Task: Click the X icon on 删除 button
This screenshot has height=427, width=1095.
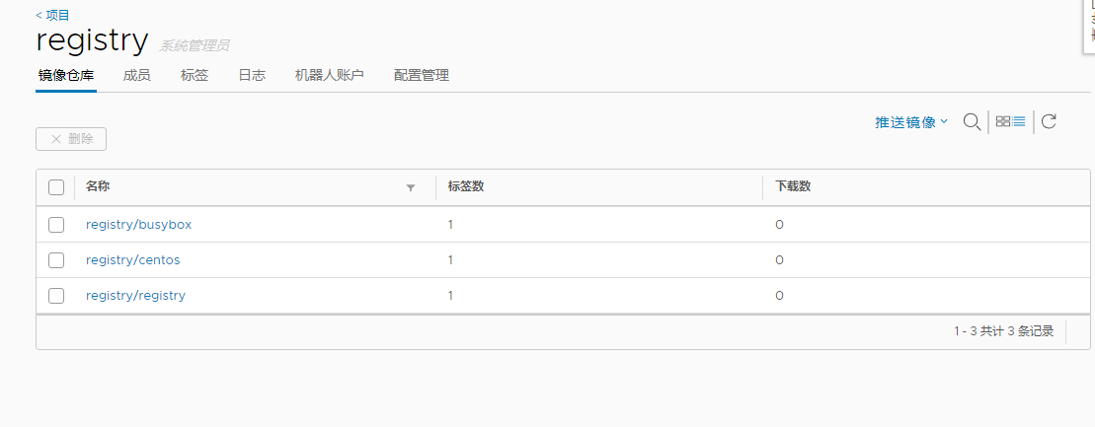Action: (56, 139)
